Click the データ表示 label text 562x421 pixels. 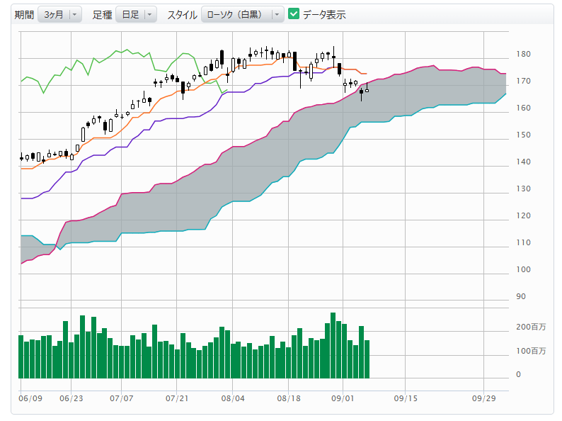(x=324, y=15)
